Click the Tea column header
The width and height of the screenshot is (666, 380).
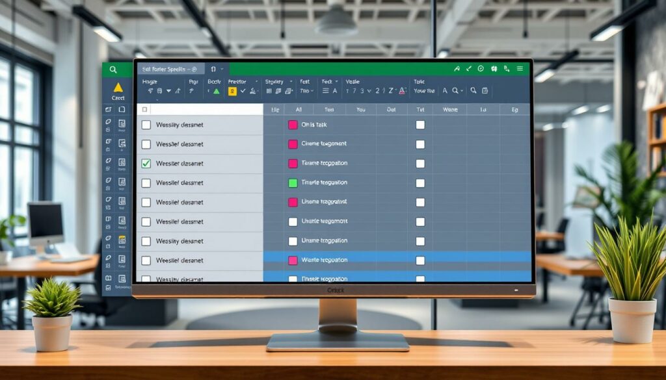[329, 109]
